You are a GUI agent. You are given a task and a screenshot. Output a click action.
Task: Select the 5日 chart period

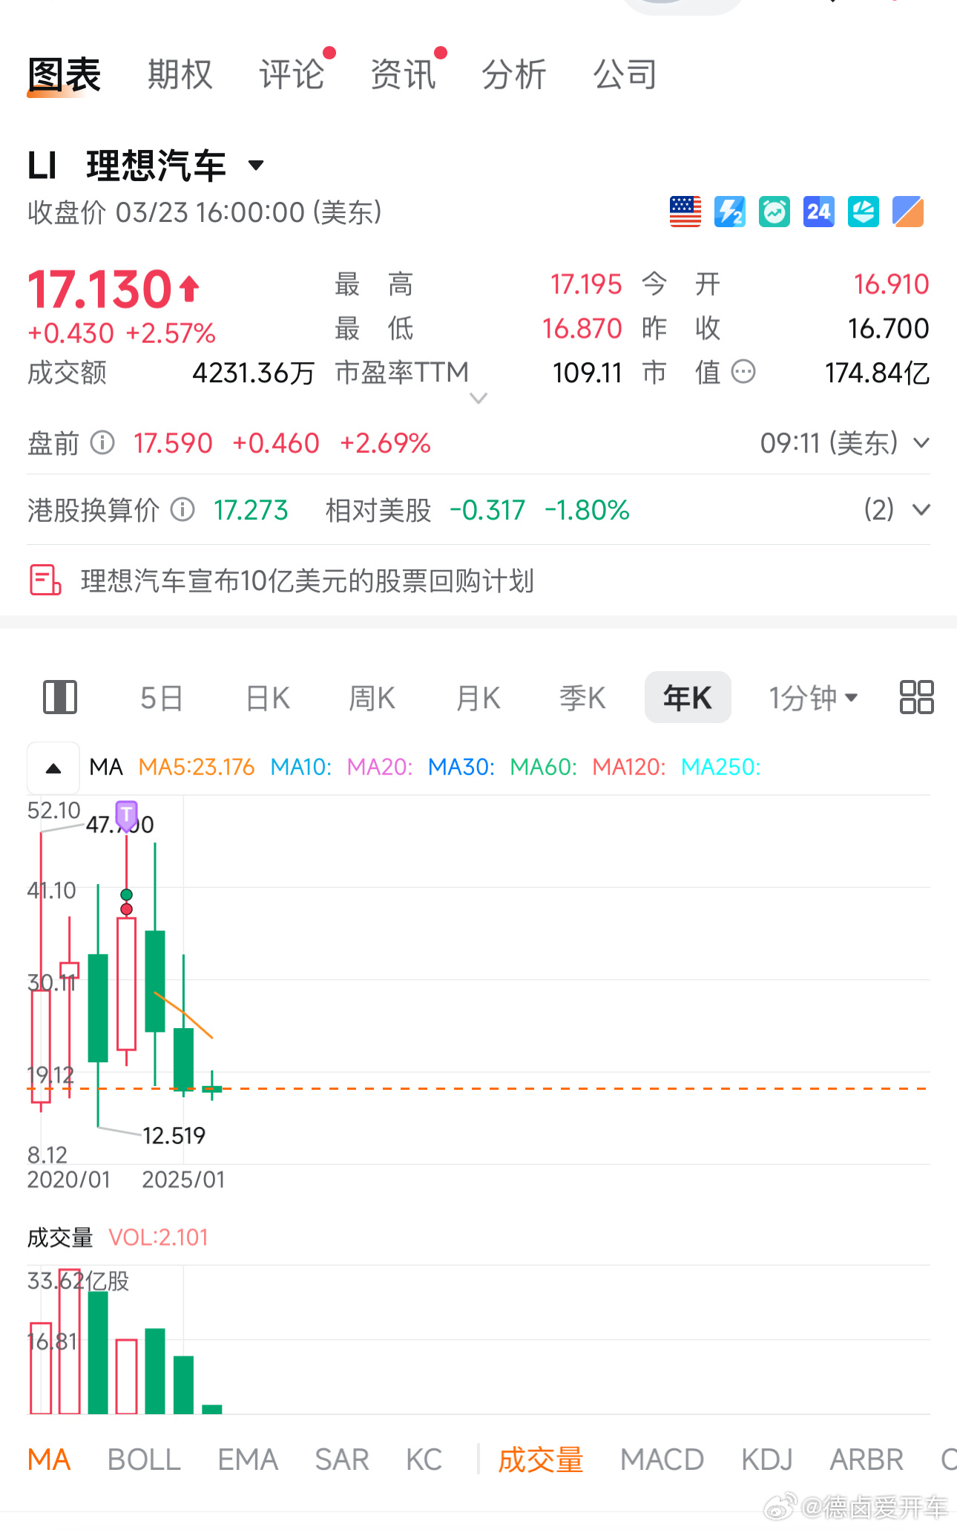[x=162, y=698]
